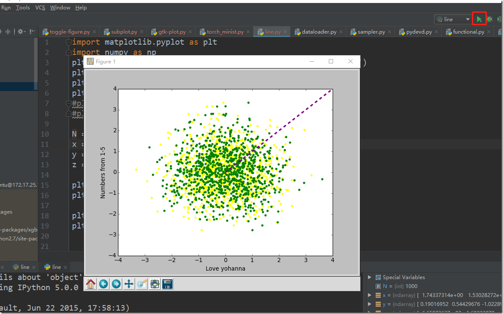503x314 pixels.
Task: Open the Run menu
Action: [6, 7]
